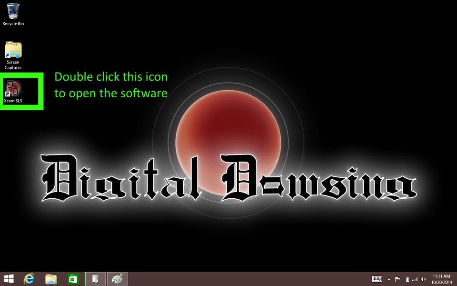Image resolution: width=457 pixels, height=286 pixels.
Task: Open the touch keyboard from the tray
Action: (x=377, y=279)
